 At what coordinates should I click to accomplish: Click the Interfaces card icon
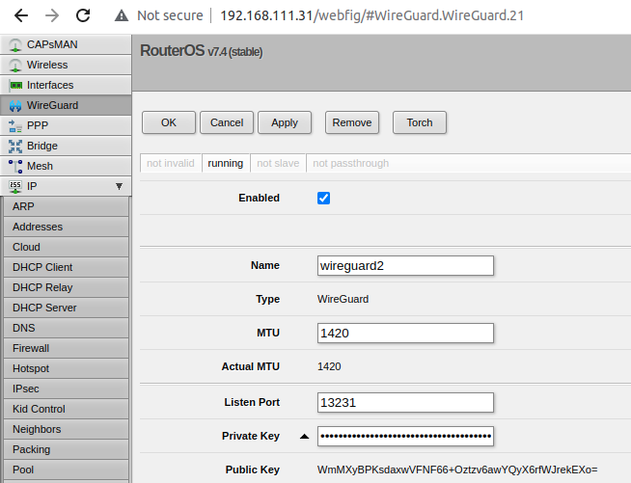click(15, 85)
